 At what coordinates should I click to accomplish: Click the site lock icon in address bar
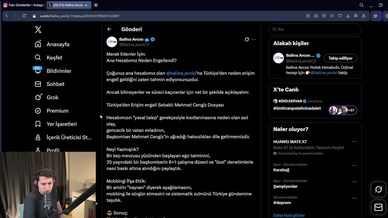34,16
